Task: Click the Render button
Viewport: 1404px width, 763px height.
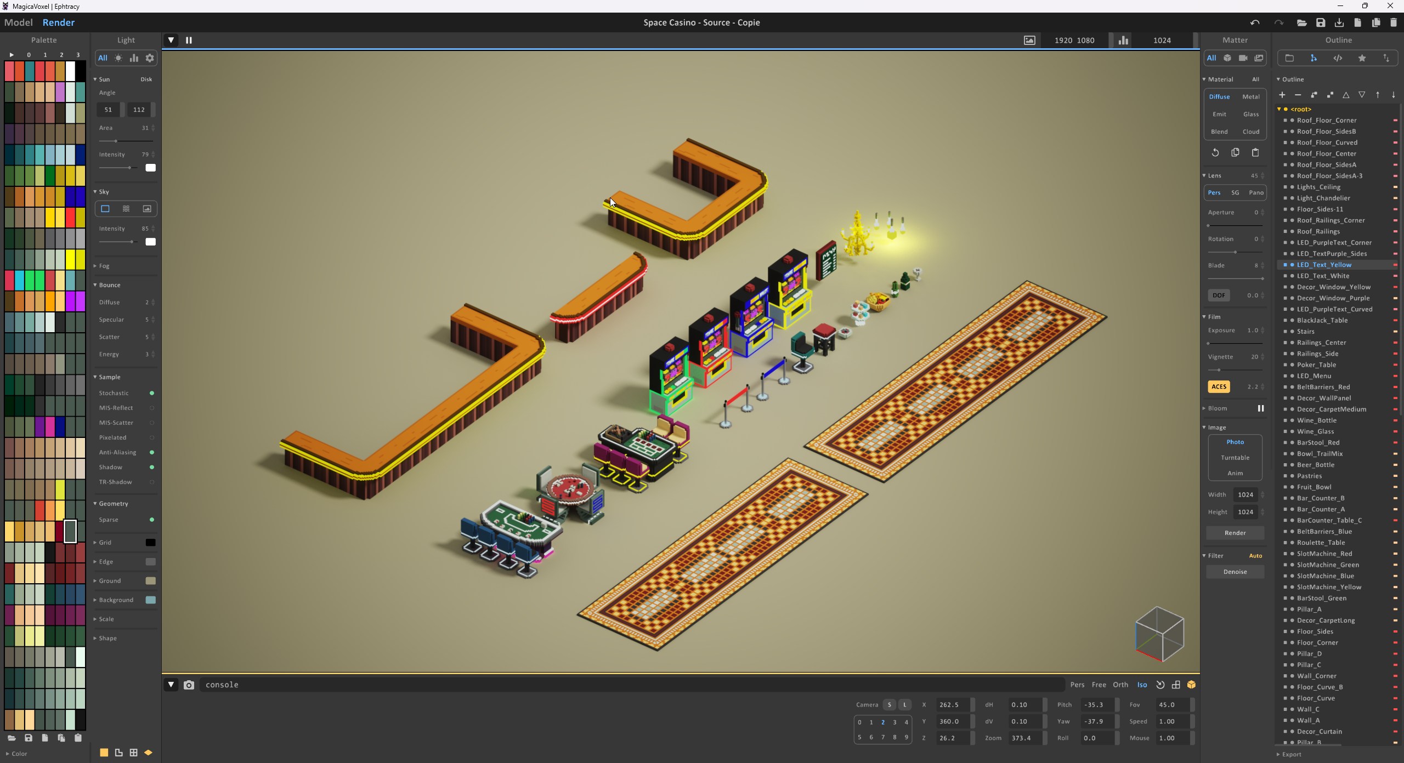Action: click(1235, 533)
